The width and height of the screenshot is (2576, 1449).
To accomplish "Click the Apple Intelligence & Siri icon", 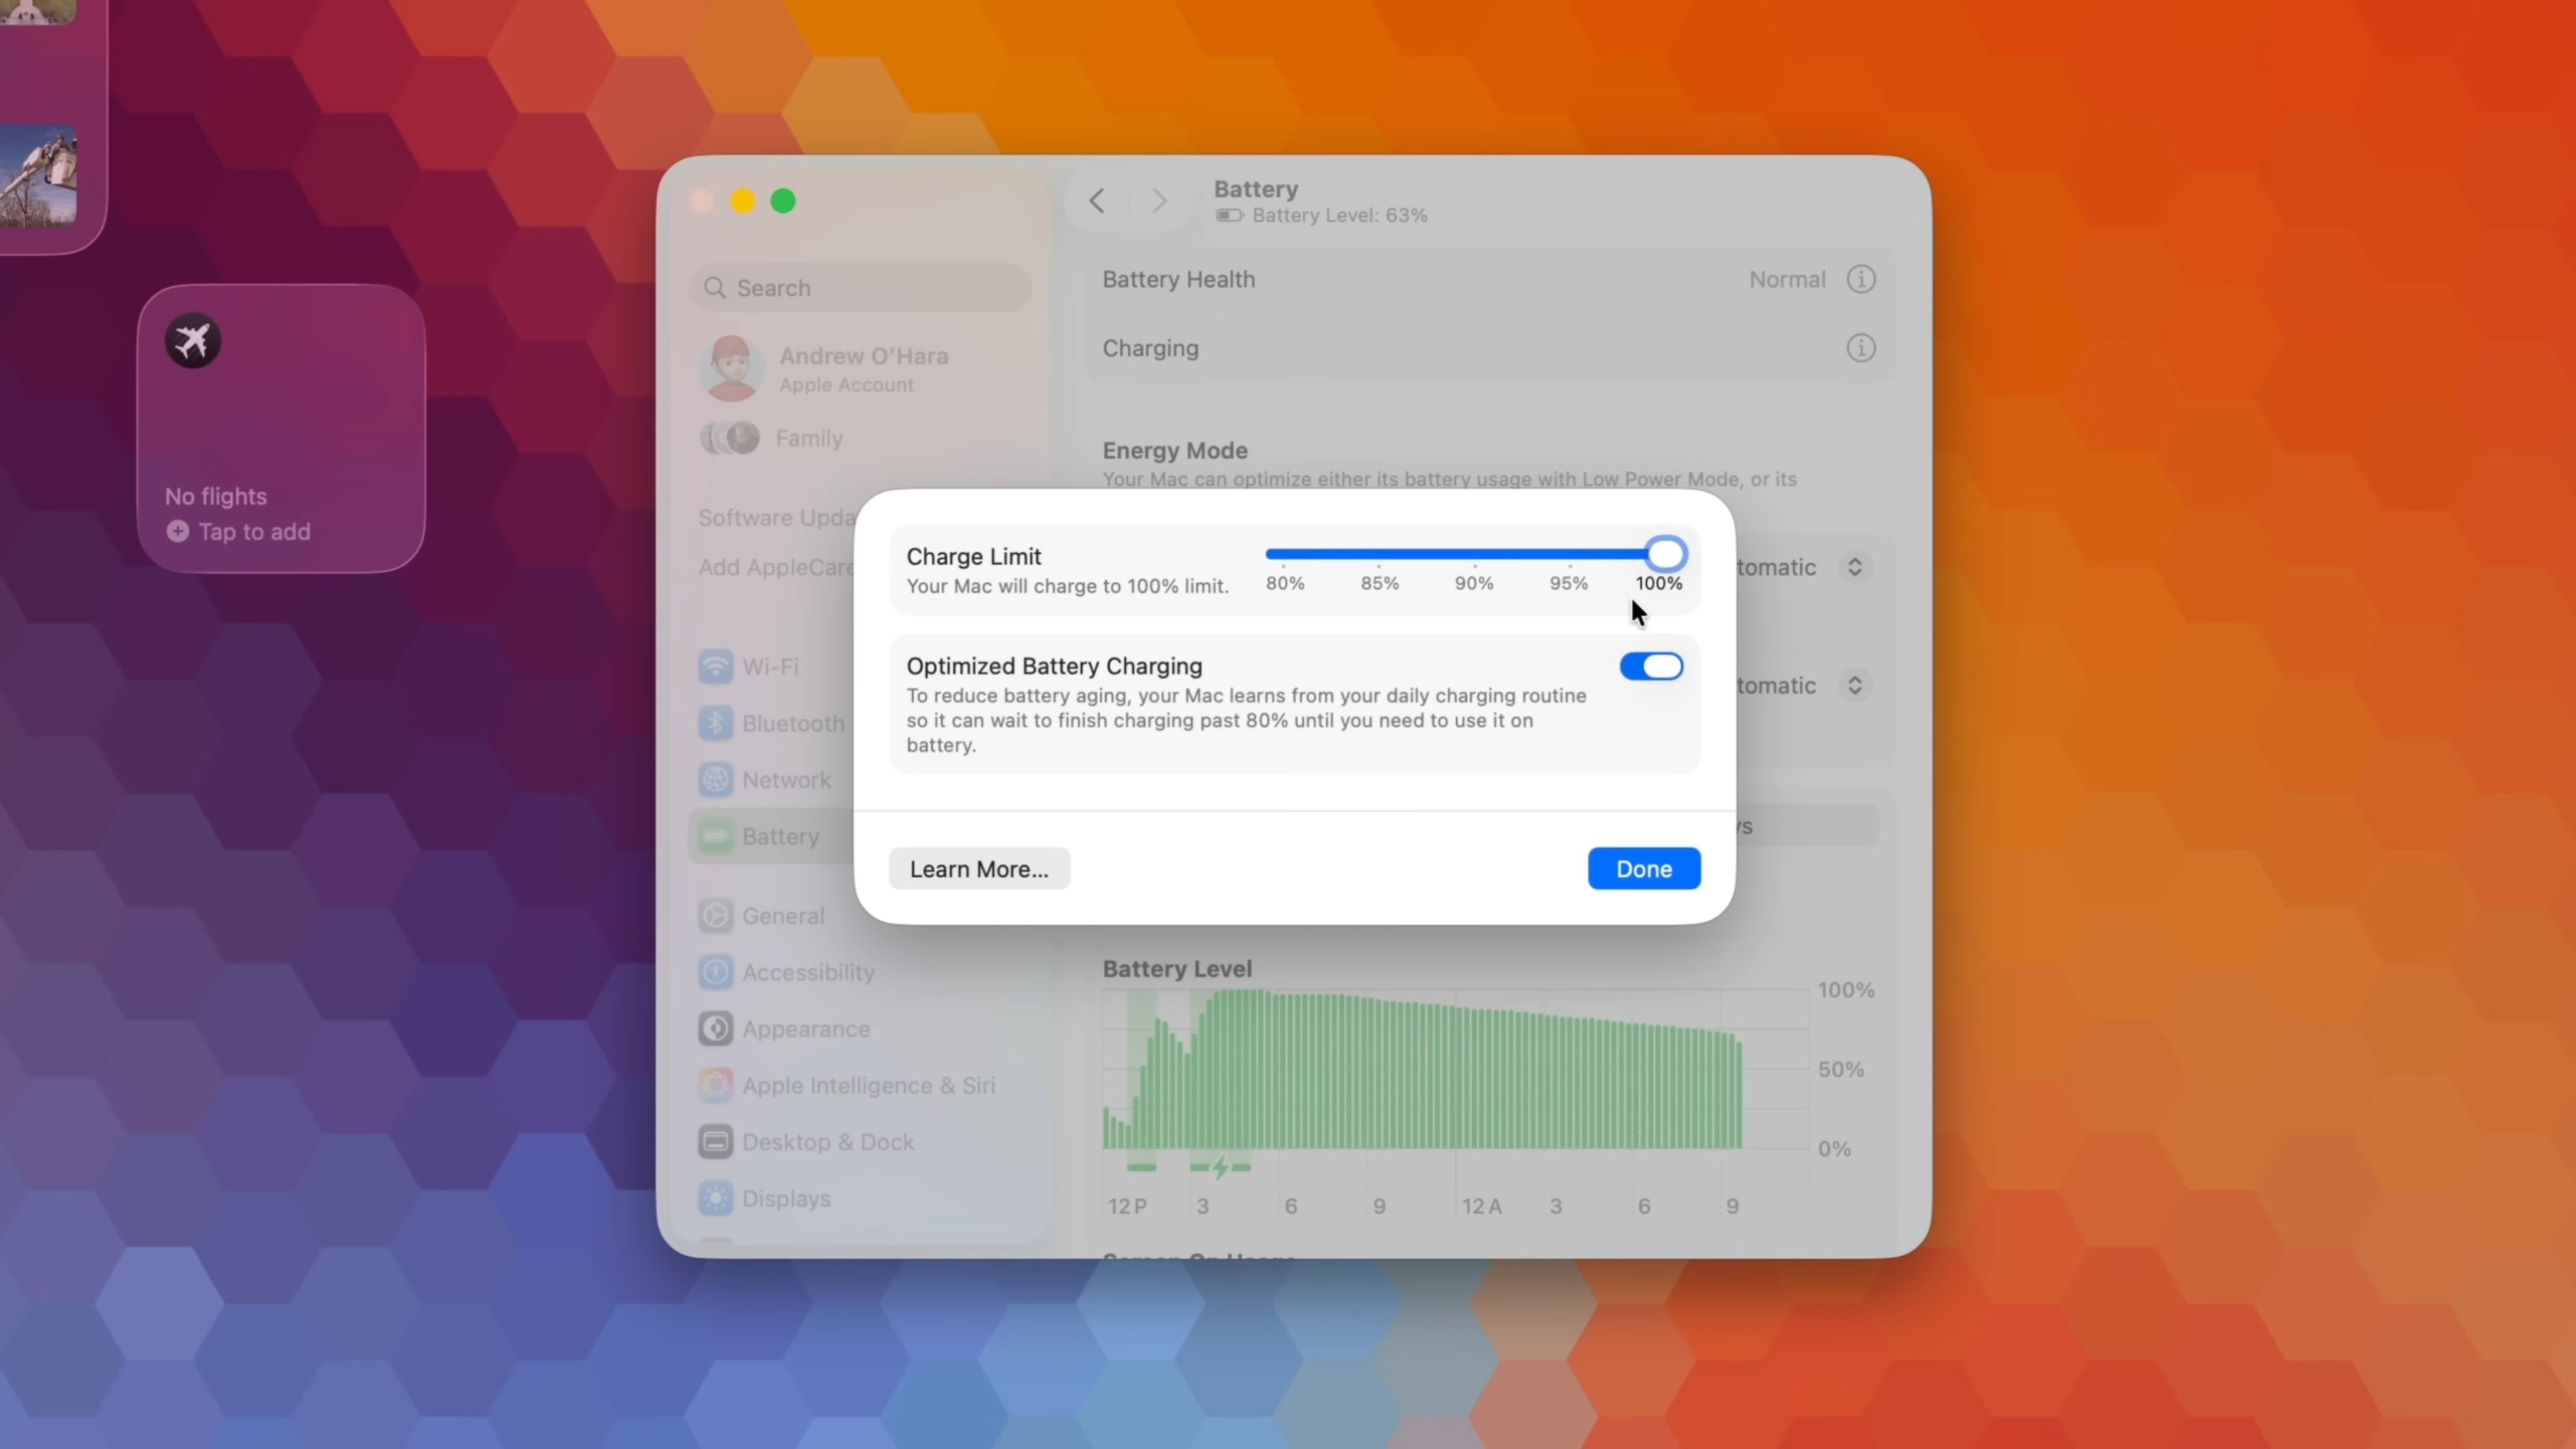I will click(x=715, y=1085).
